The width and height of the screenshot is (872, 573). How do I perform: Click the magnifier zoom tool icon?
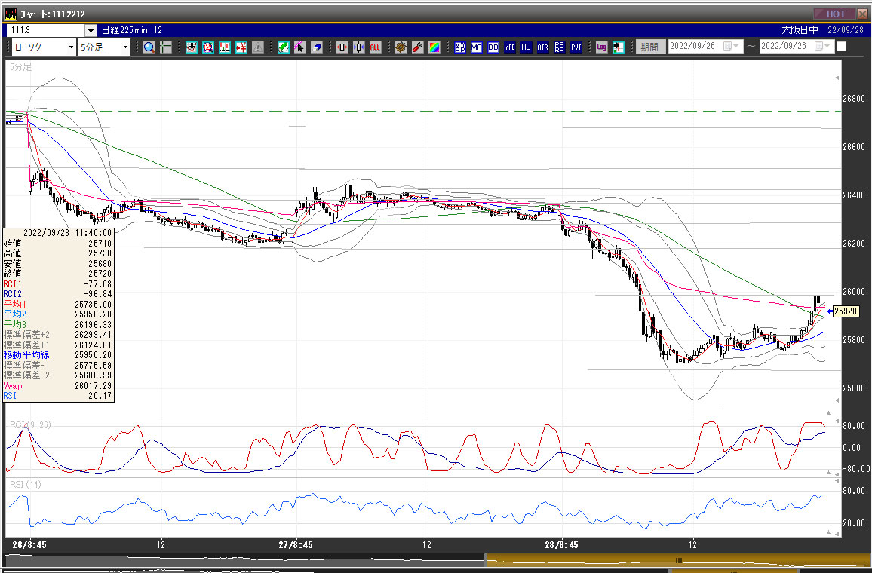[x=149, y=47]
